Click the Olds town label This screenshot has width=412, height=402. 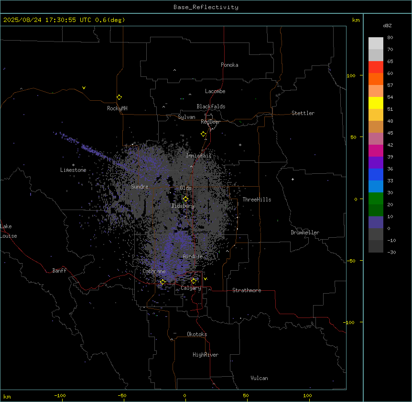(185, 188)
